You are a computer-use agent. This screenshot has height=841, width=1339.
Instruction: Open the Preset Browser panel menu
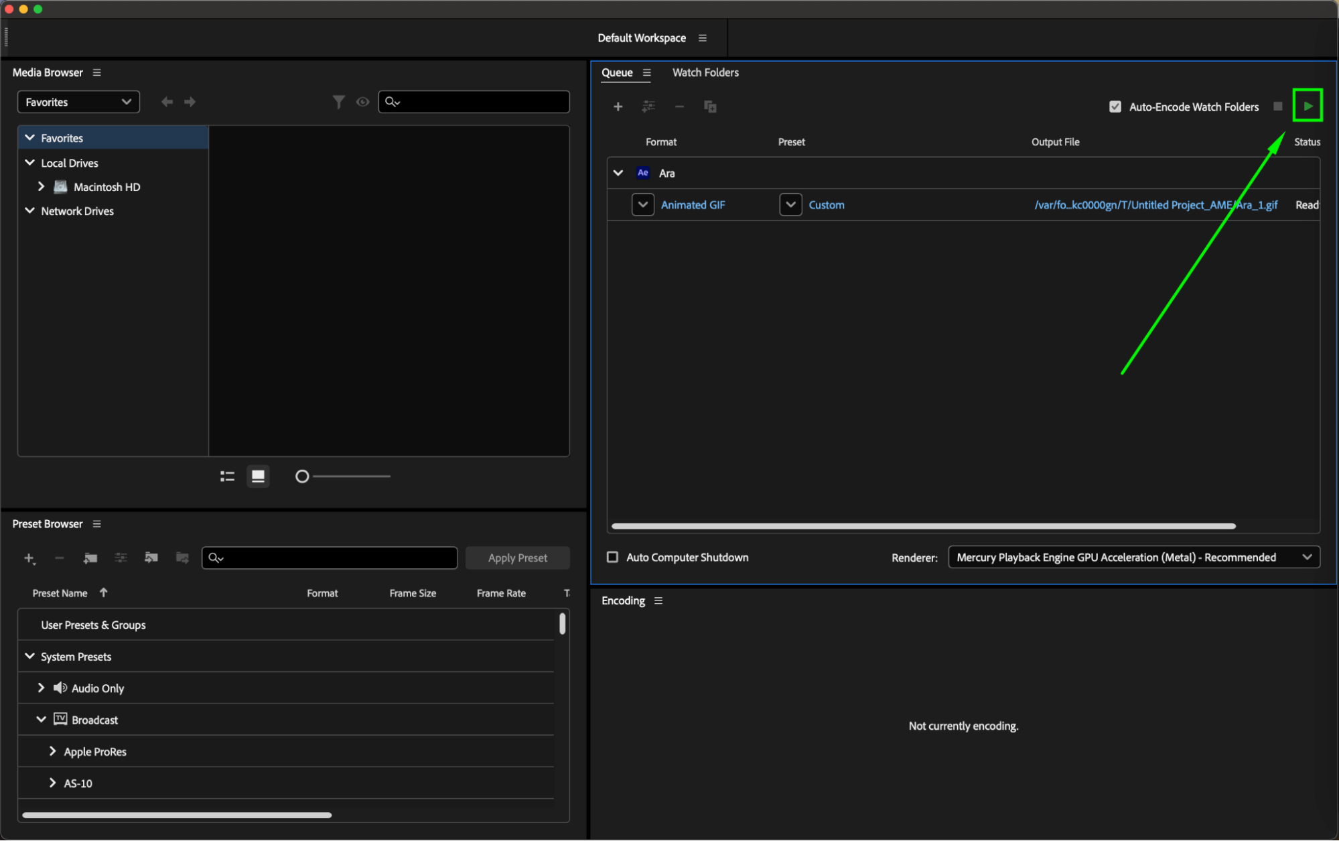click(97, 524)
